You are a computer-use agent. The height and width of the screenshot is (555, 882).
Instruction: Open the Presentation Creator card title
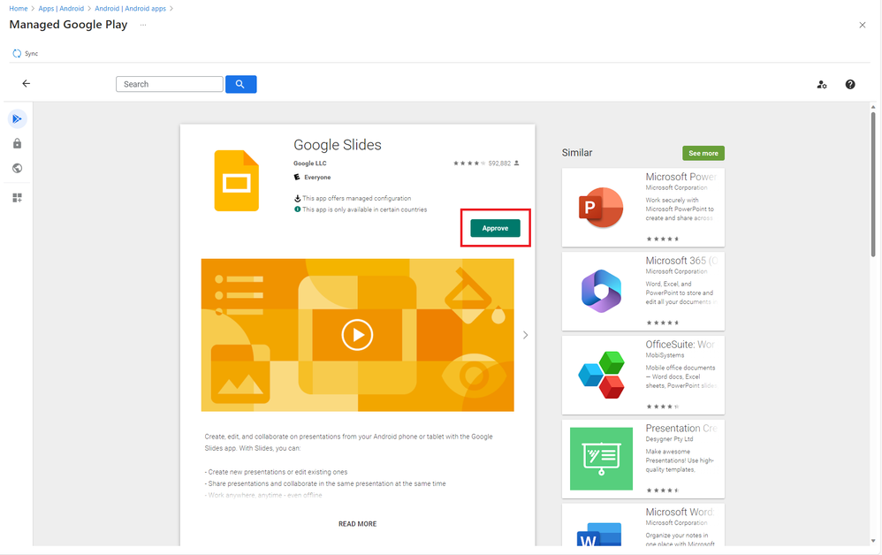click(681, 428)
